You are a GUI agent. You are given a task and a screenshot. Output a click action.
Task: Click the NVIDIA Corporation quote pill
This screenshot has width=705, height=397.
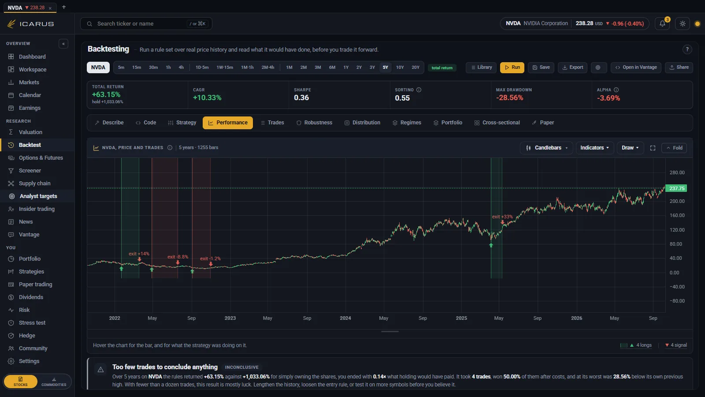tap(575, 24)
